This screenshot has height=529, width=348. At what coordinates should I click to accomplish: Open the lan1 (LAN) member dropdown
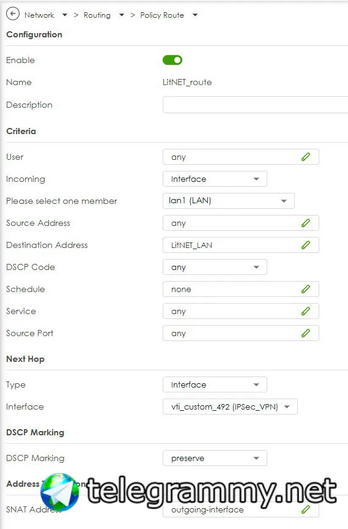click(228, 201)
